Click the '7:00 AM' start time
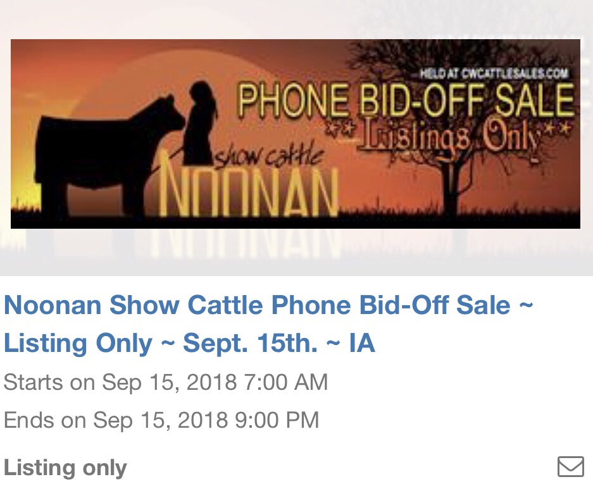The height and width of the screenshot is (484, 593). click(x=286, y=382)
